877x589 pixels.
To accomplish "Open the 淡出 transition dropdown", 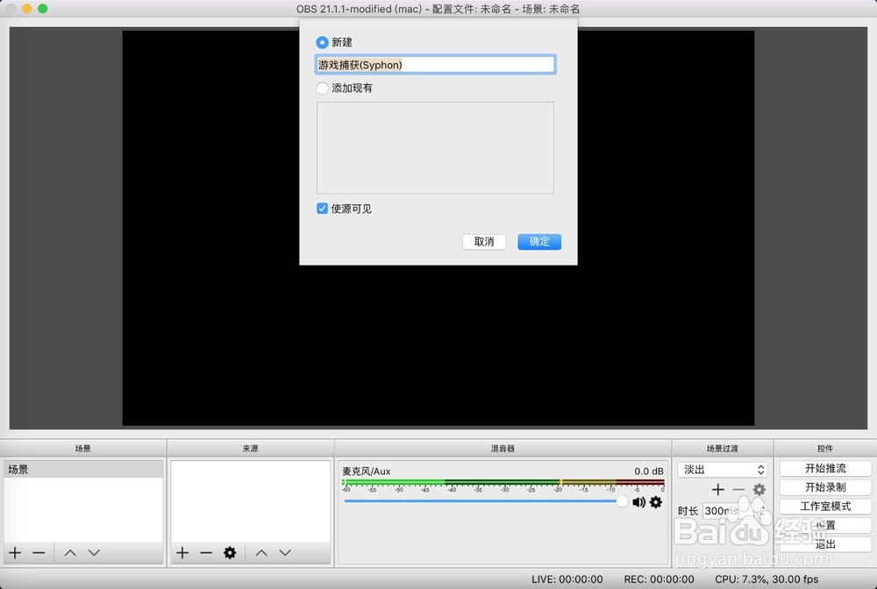I will 722,470.
